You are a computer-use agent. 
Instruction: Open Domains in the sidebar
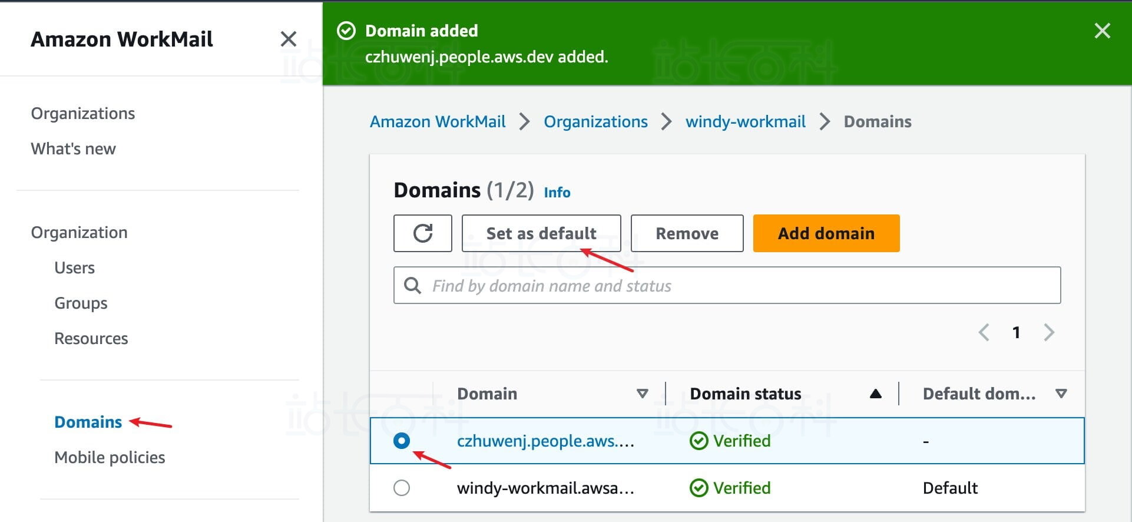[88, 422]
